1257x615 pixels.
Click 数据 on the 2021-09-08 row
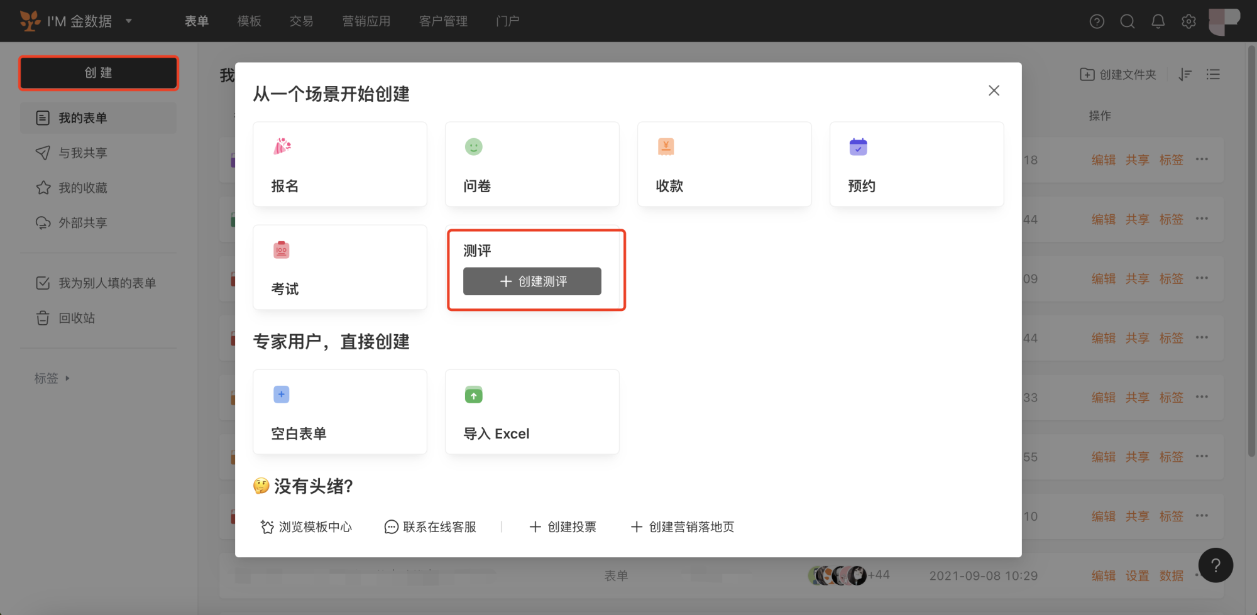click(x=1172, y=575)
